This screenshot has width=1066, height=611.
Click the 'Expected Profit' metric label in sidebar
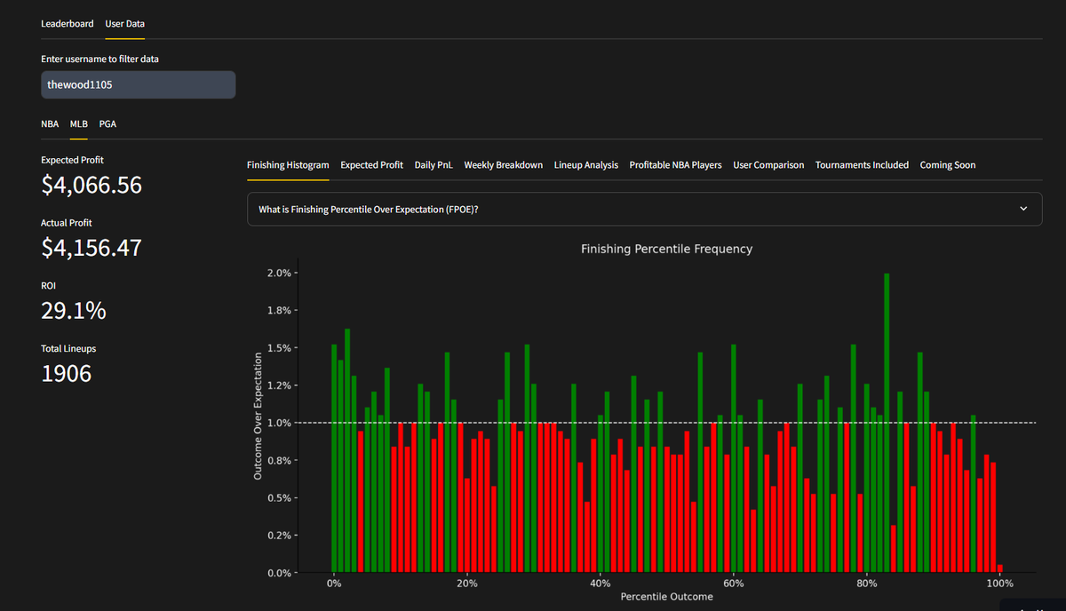(72, 160)
